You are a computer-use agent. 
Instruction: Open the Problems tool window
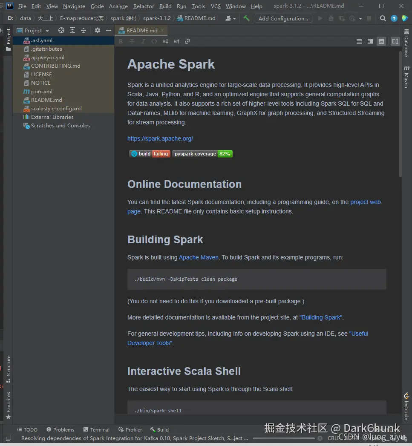pyautogui.click(x=61, y=429)
